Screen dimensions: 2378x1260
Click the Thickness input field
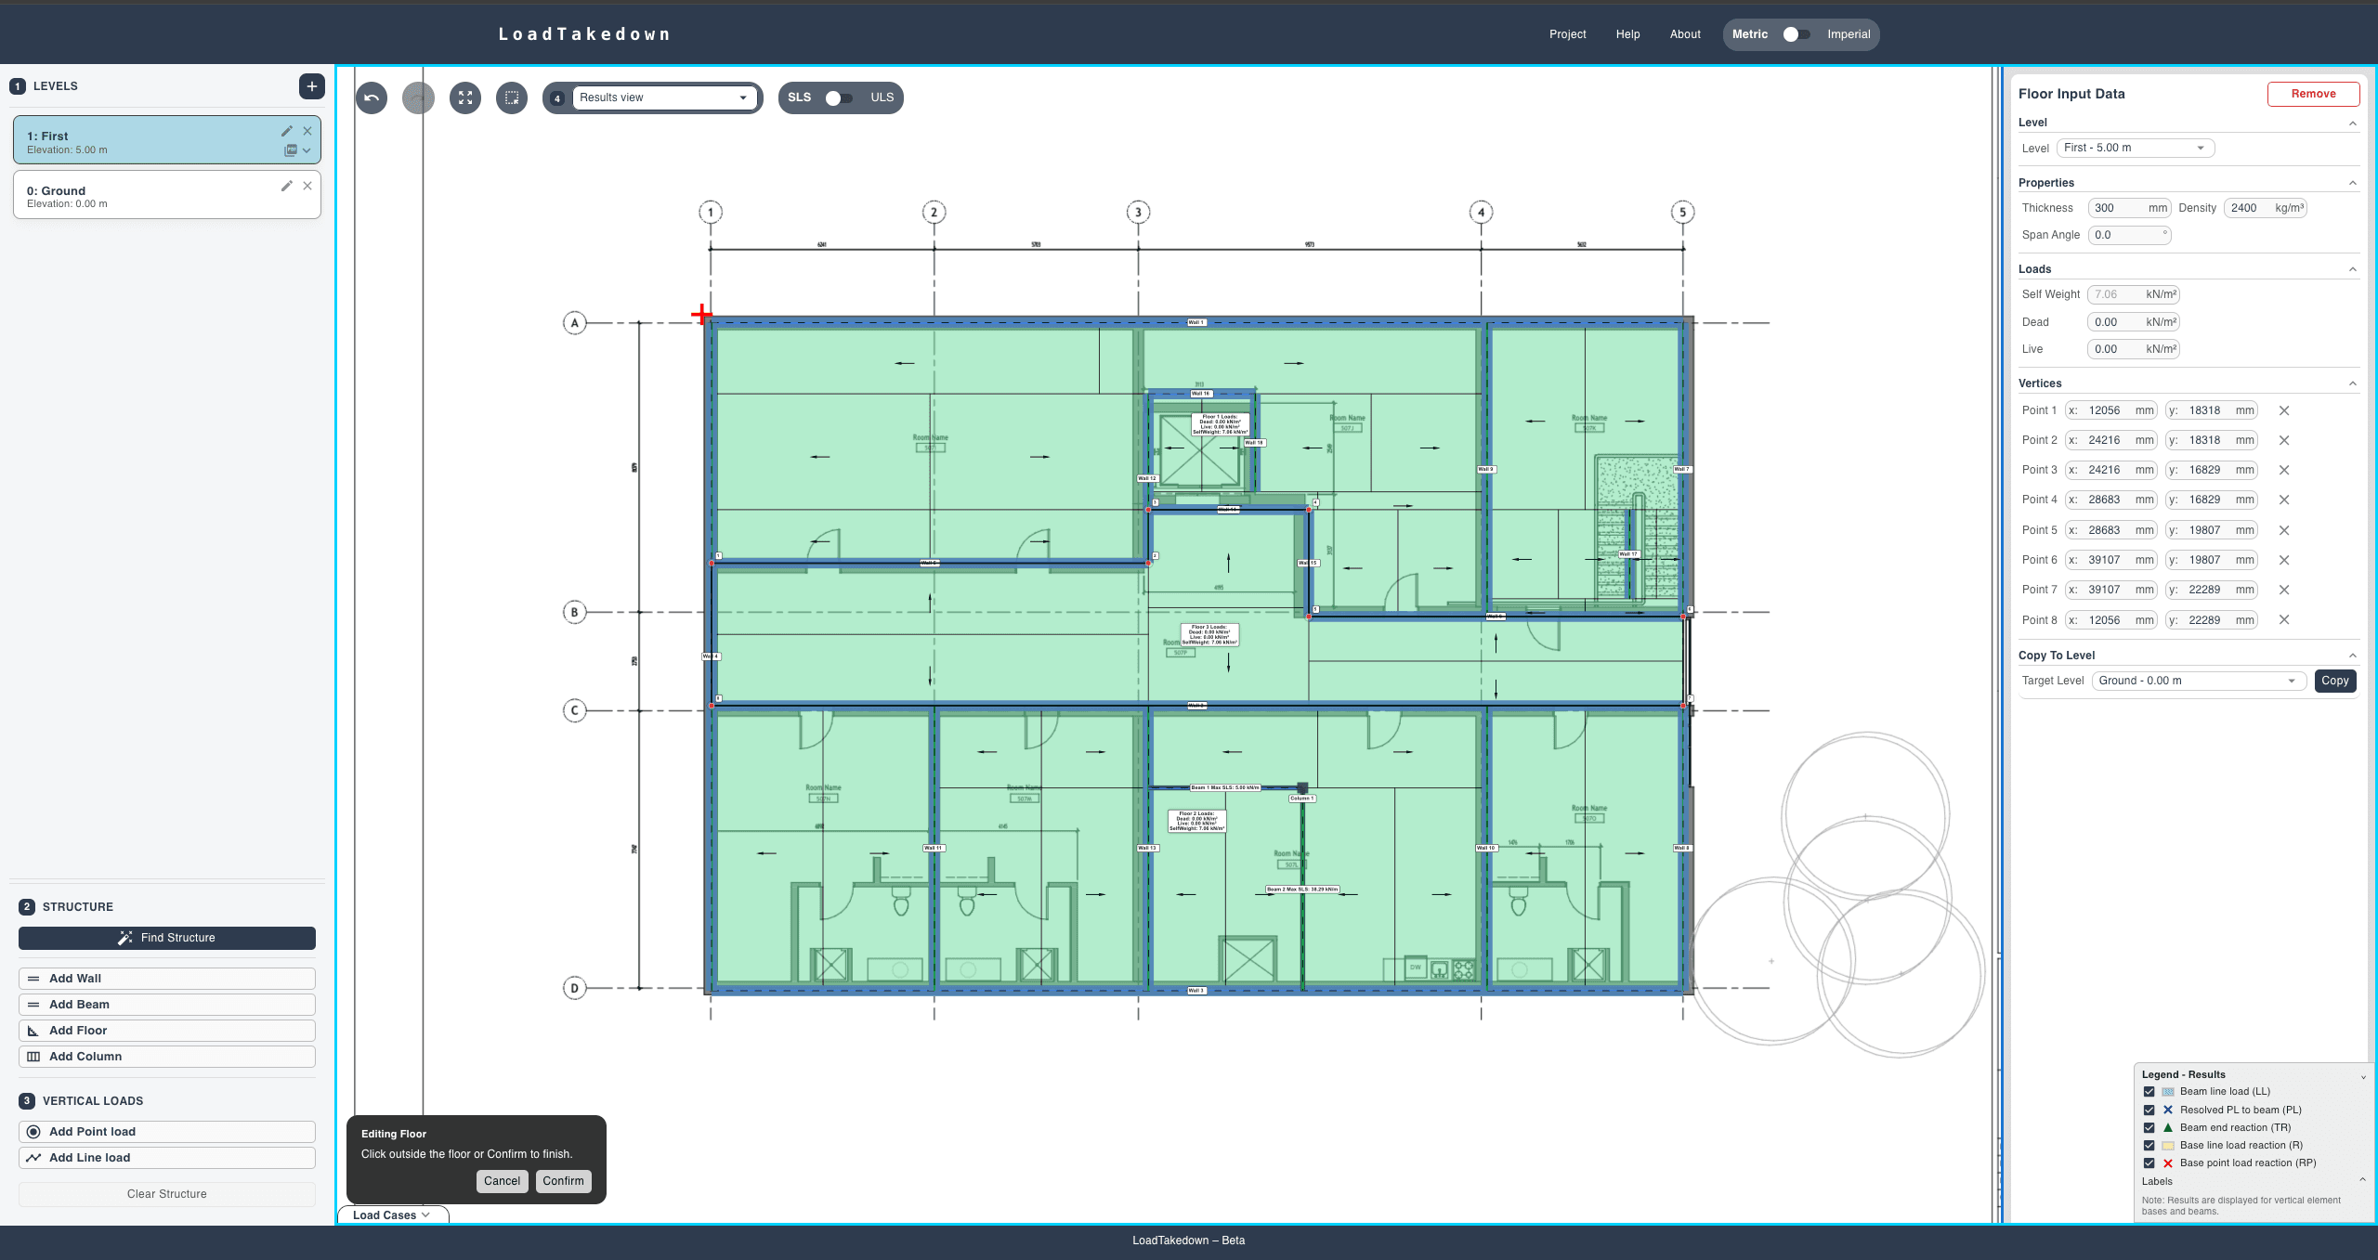coord(2116,208)
